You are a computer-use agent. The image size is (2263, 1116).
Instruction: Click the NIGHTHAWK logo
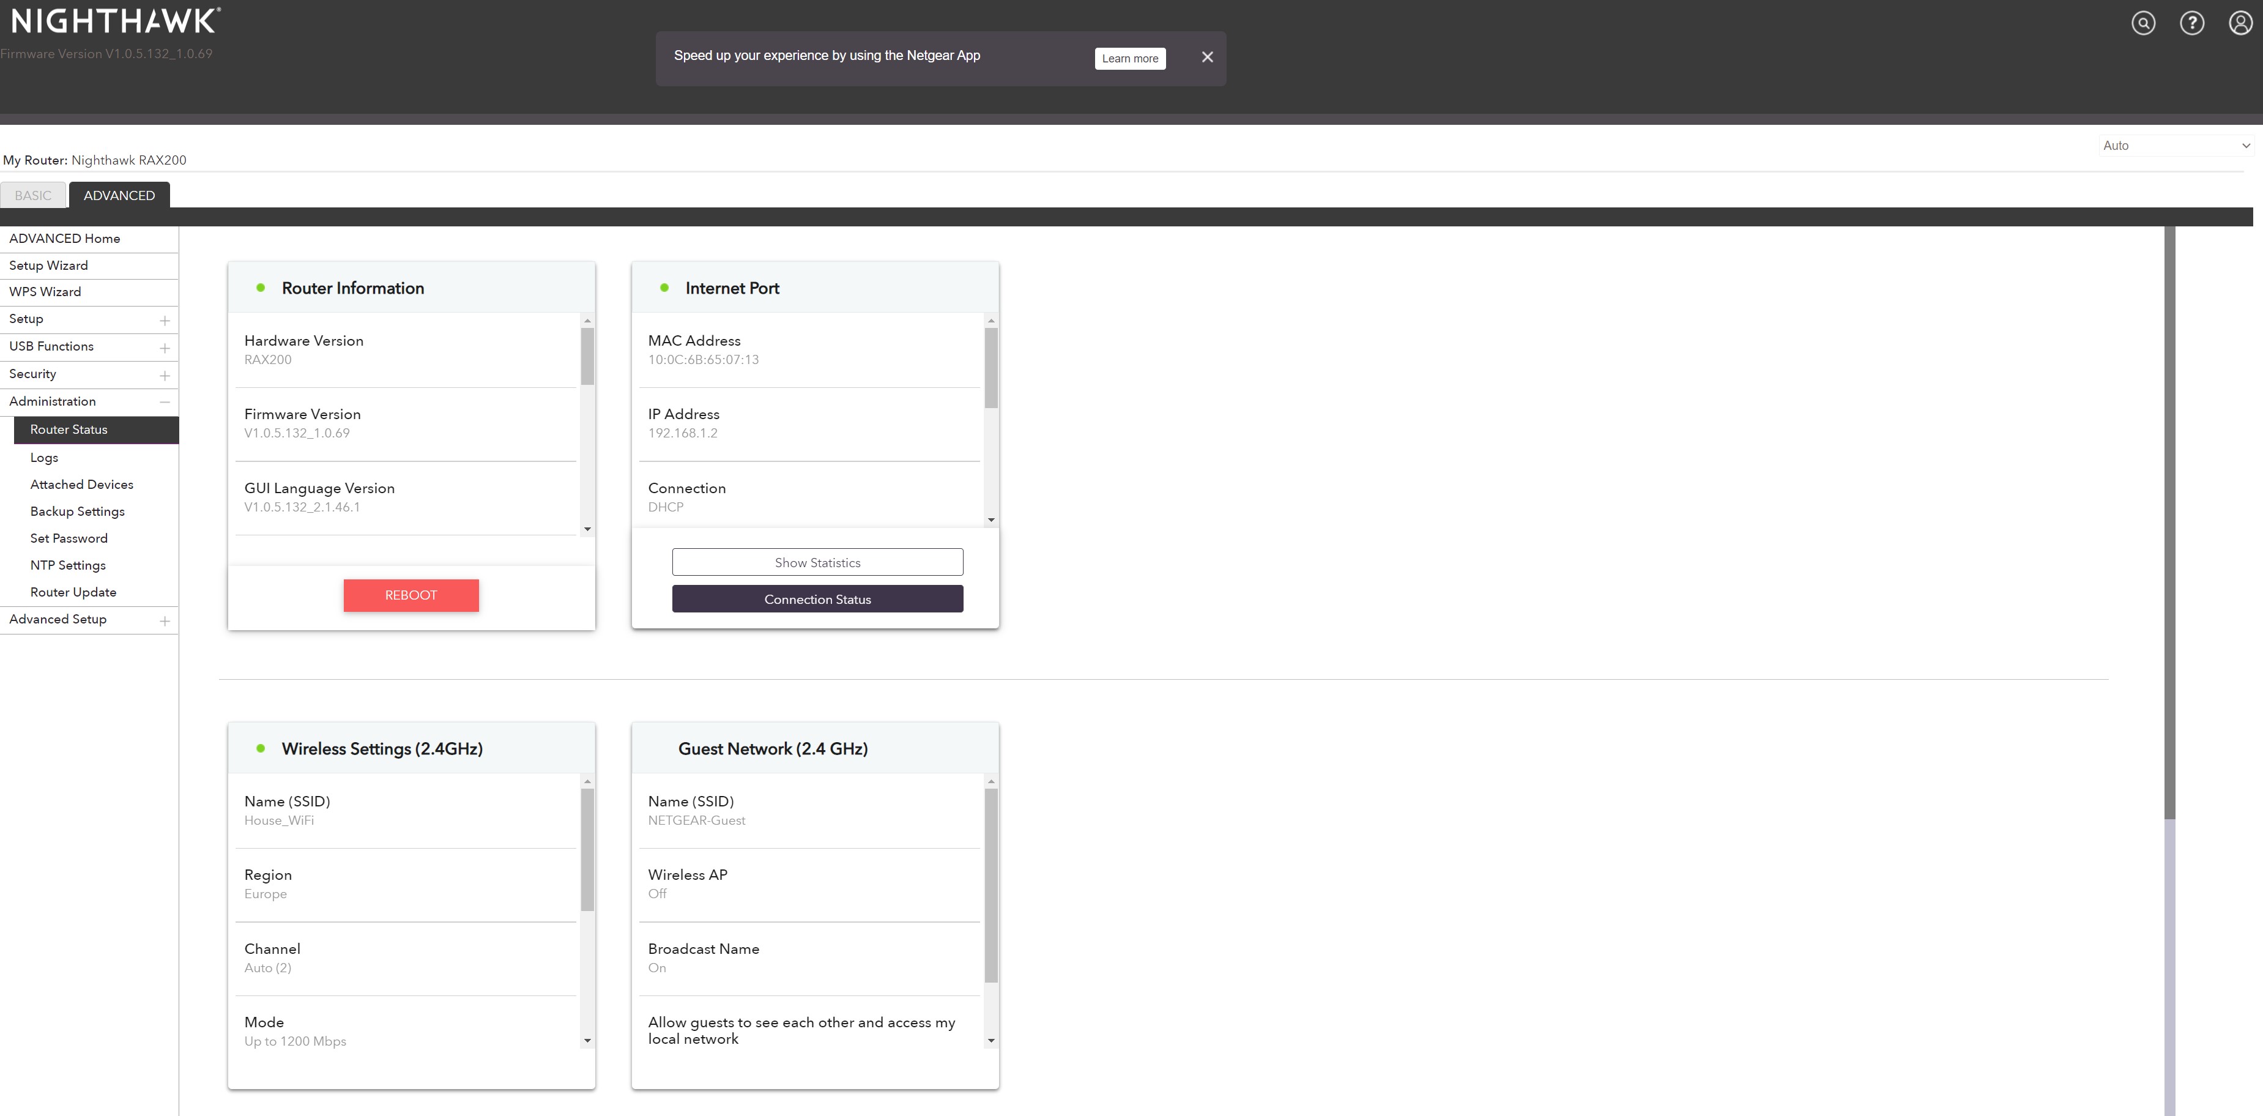pyautogui.click(x=115, y=21)
